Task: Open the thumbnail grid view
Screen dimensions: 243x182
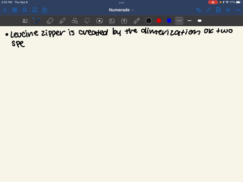Action: [x=15, y=10]
